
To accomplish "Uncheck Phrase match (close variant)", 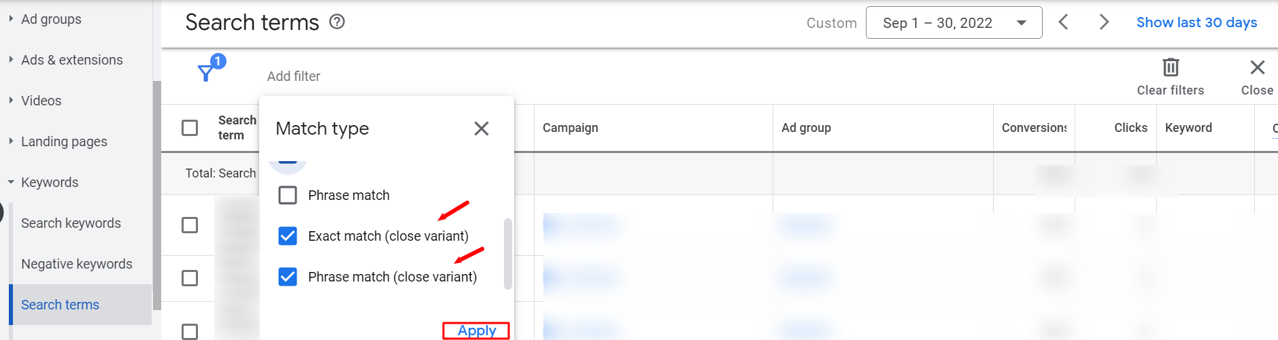I will tap(288, 277).
